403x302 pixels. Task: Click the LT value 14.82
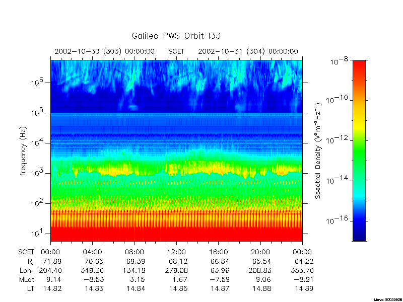pos(52,288)
